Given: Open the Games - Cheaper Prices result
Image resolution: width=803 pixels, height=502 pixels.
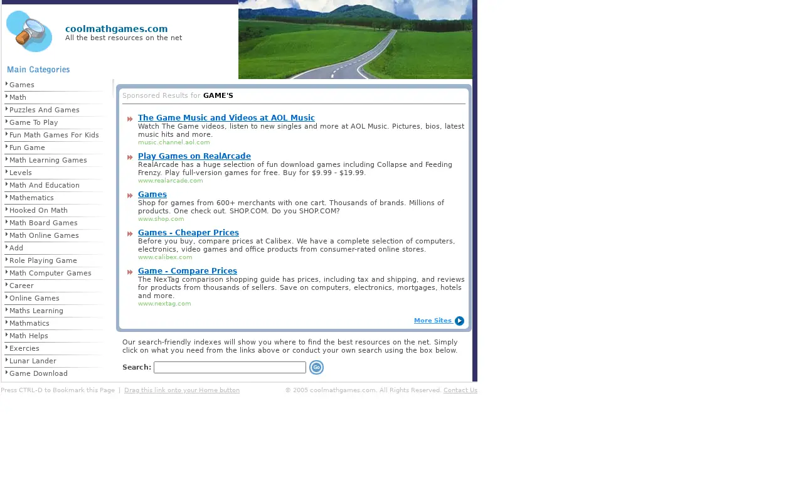Looking at the screenshot, I should pos(188,233).
